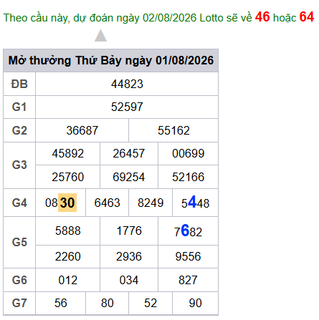Screen dimensions: 319x320
Task: Click the blue digit 4 in 5448
Action: (192, 202)
